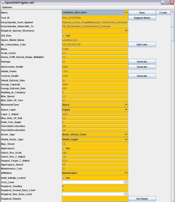Click the Required_Ground_Base_Level field

pos(95,190)
